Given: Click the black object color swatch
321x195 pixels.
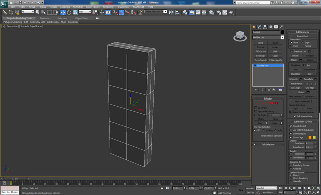Looking at the screenshot, I should point(282,32).
